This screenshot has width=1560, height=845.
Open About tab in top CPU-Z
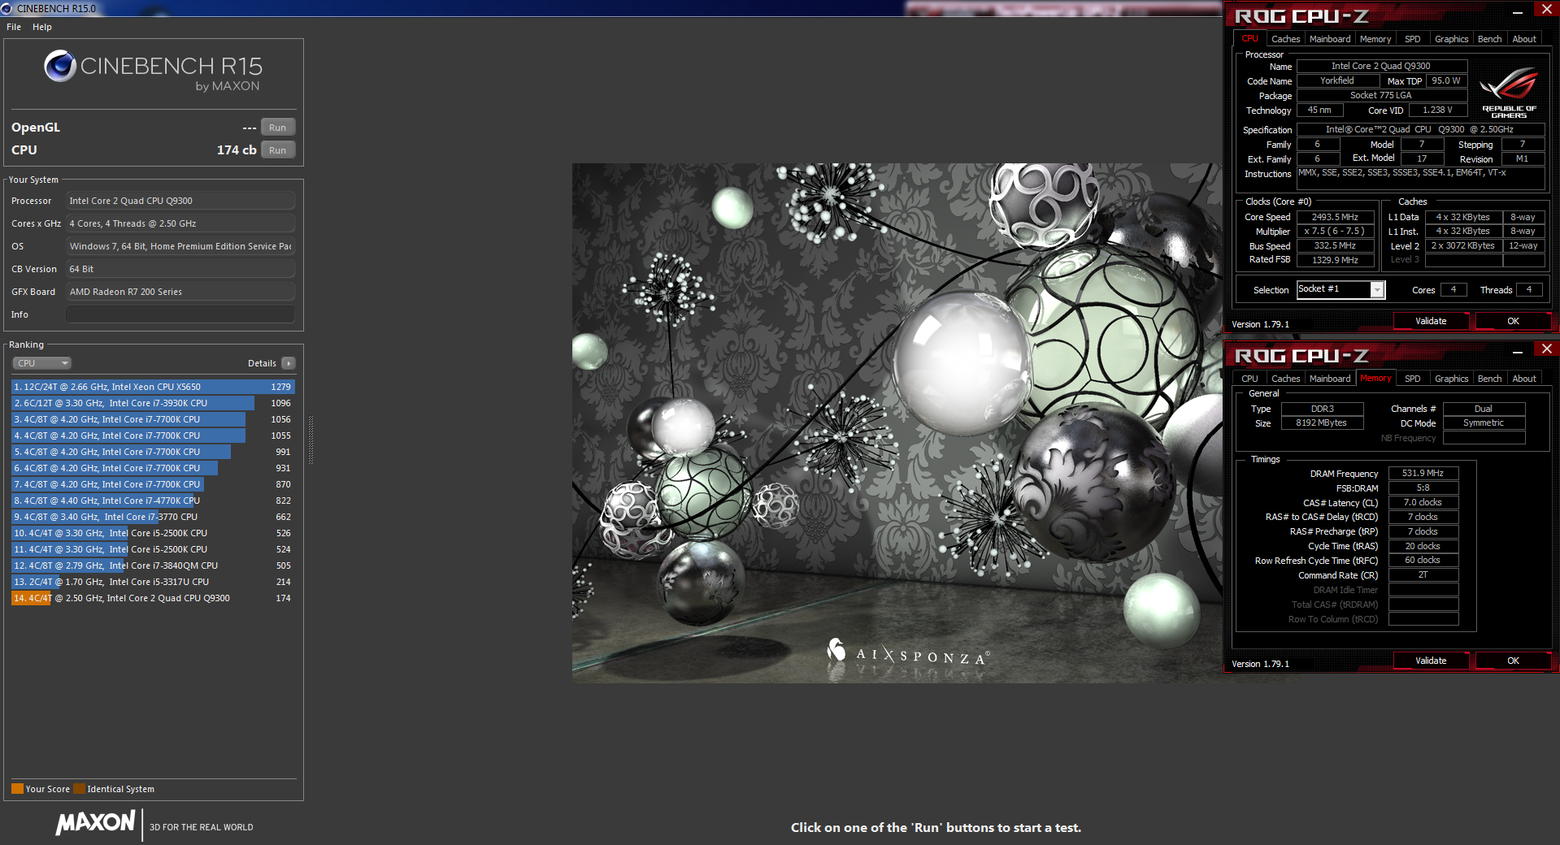pyautogui.click(x=1524, y=39)
